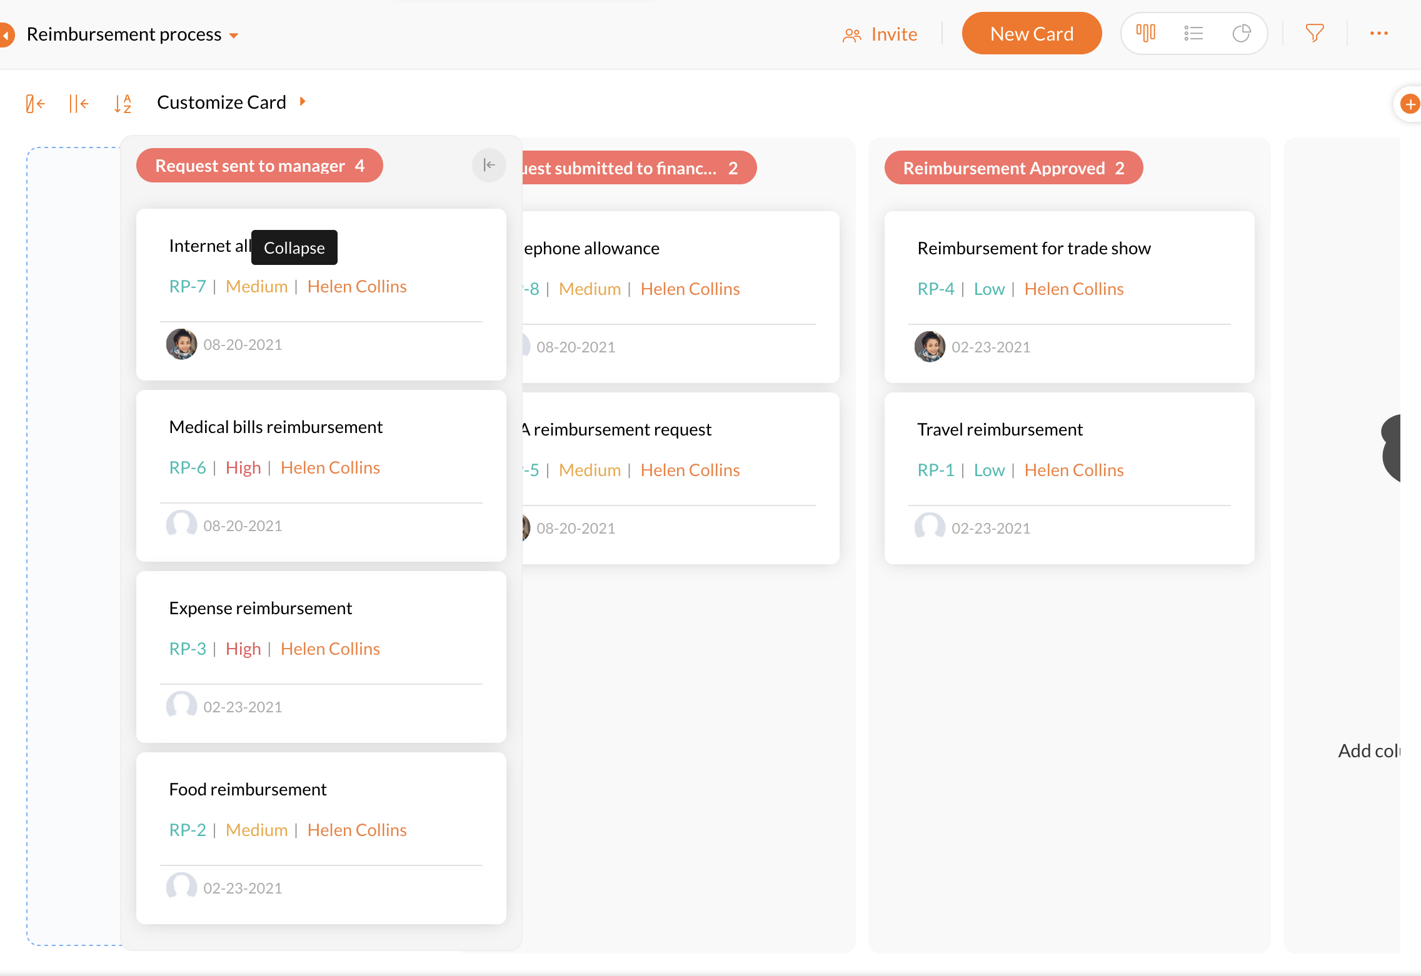
Task: Switch to Kanban board view icon
Action: click(x=1145, y=33)
